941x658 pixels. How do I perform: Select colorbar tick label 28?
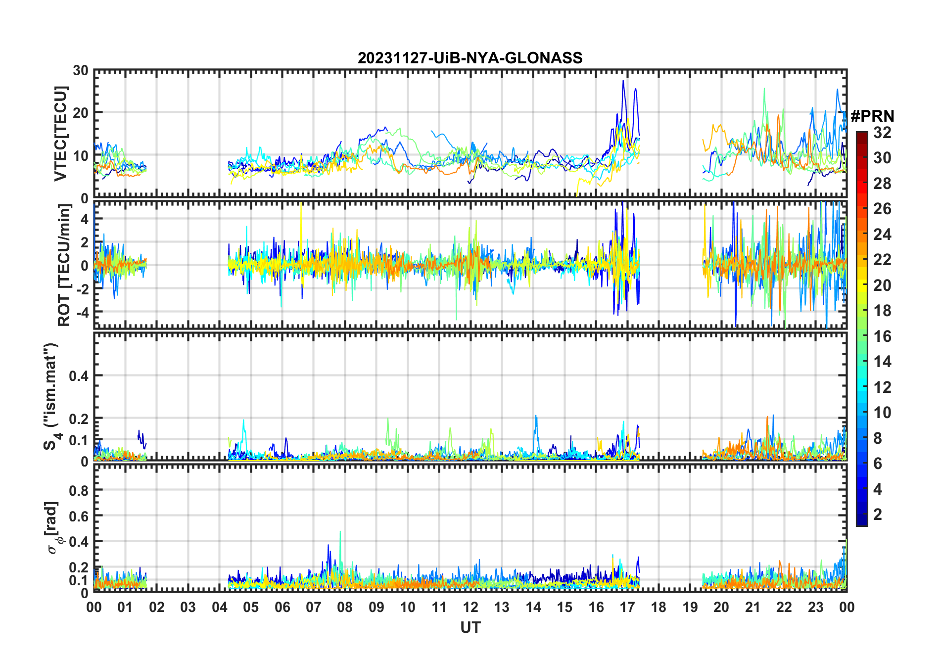(882, 184)
